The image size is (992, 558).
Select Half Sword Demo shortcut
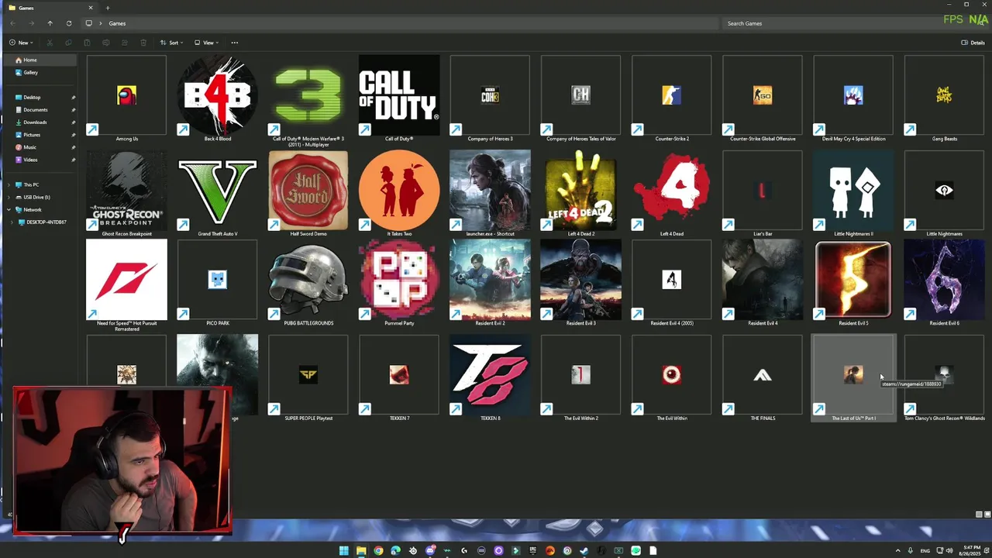pos(308,194)
